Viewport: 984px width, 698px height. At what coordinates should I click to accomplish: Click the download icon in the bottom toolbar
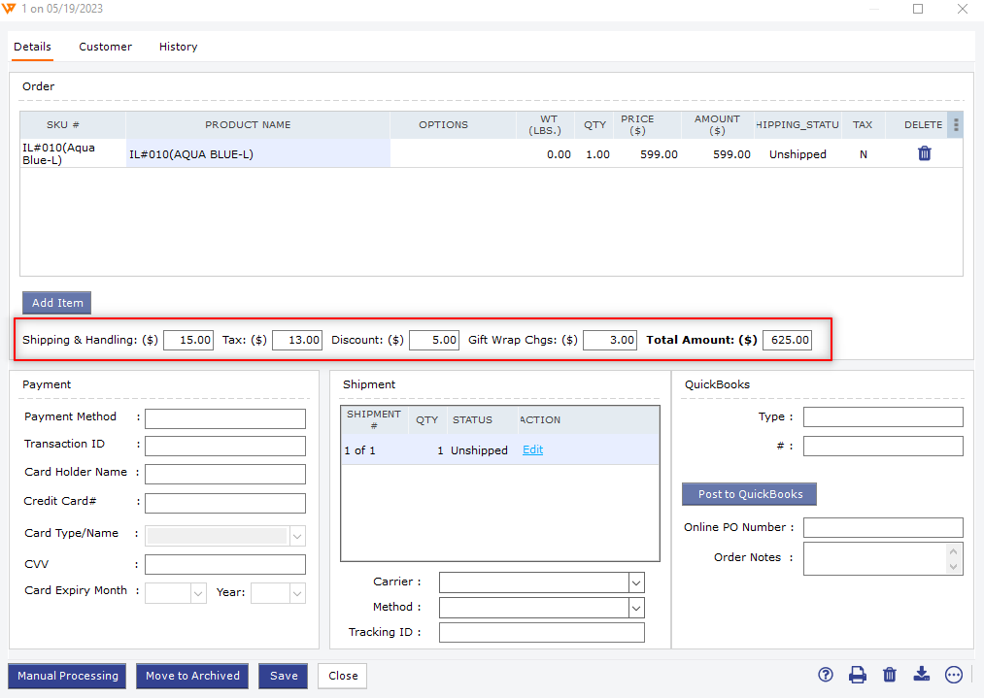pyautogui.click(x=922, y=676)
